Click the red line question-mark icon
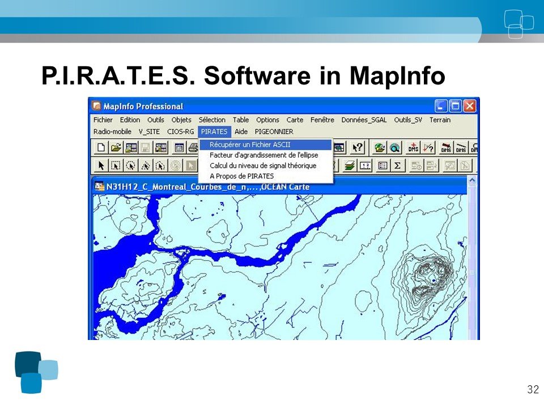This screenshot has width=544, height=408. coord(428,148)
